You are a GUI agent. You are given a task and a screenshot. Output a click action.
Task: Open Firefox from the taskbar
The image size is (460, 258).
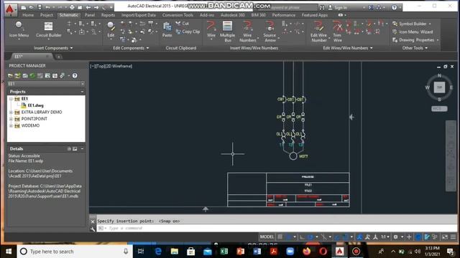point(307,252)
